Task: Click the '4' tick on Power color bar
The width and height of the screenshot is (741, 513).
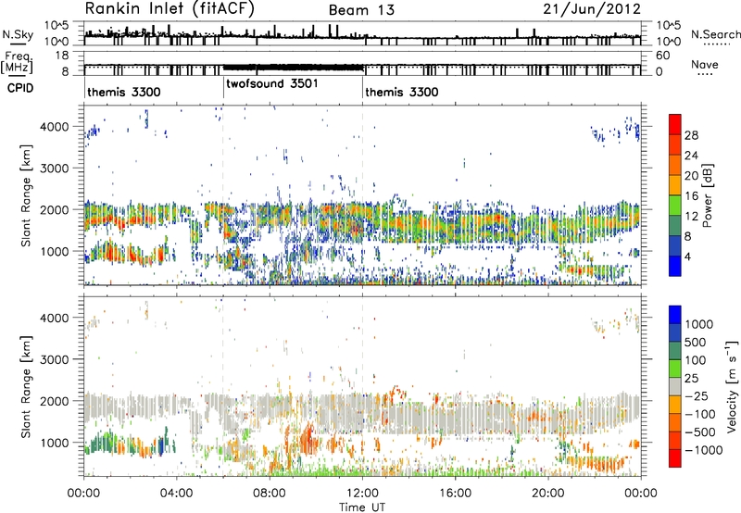Action: 688,256
